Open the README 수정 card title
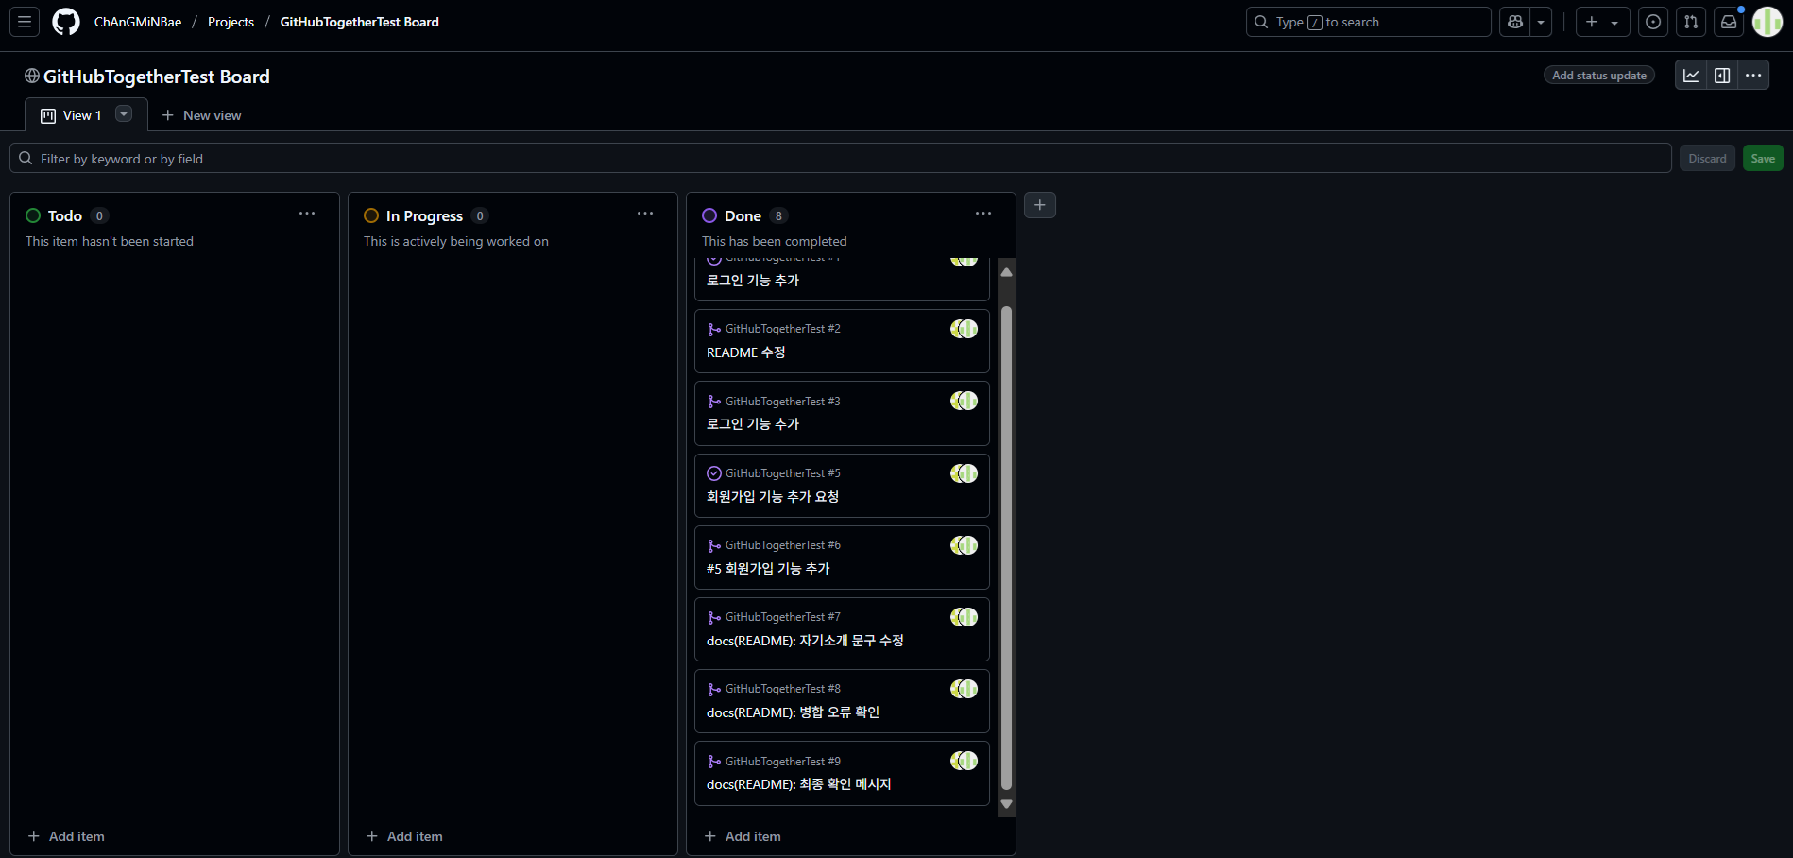 tap(746, 352)
